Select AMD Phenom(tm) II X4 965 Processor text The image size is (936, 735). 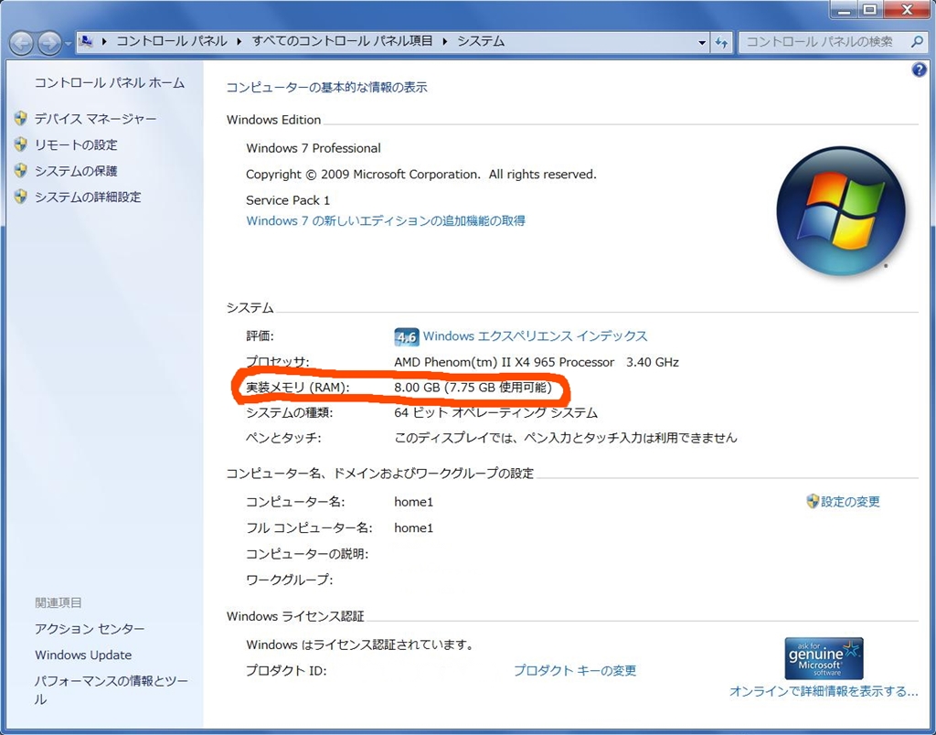coord(504,362)
